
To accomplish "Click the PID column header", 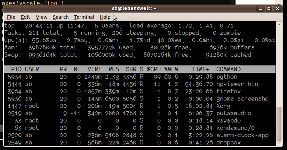I will (16, 69).
